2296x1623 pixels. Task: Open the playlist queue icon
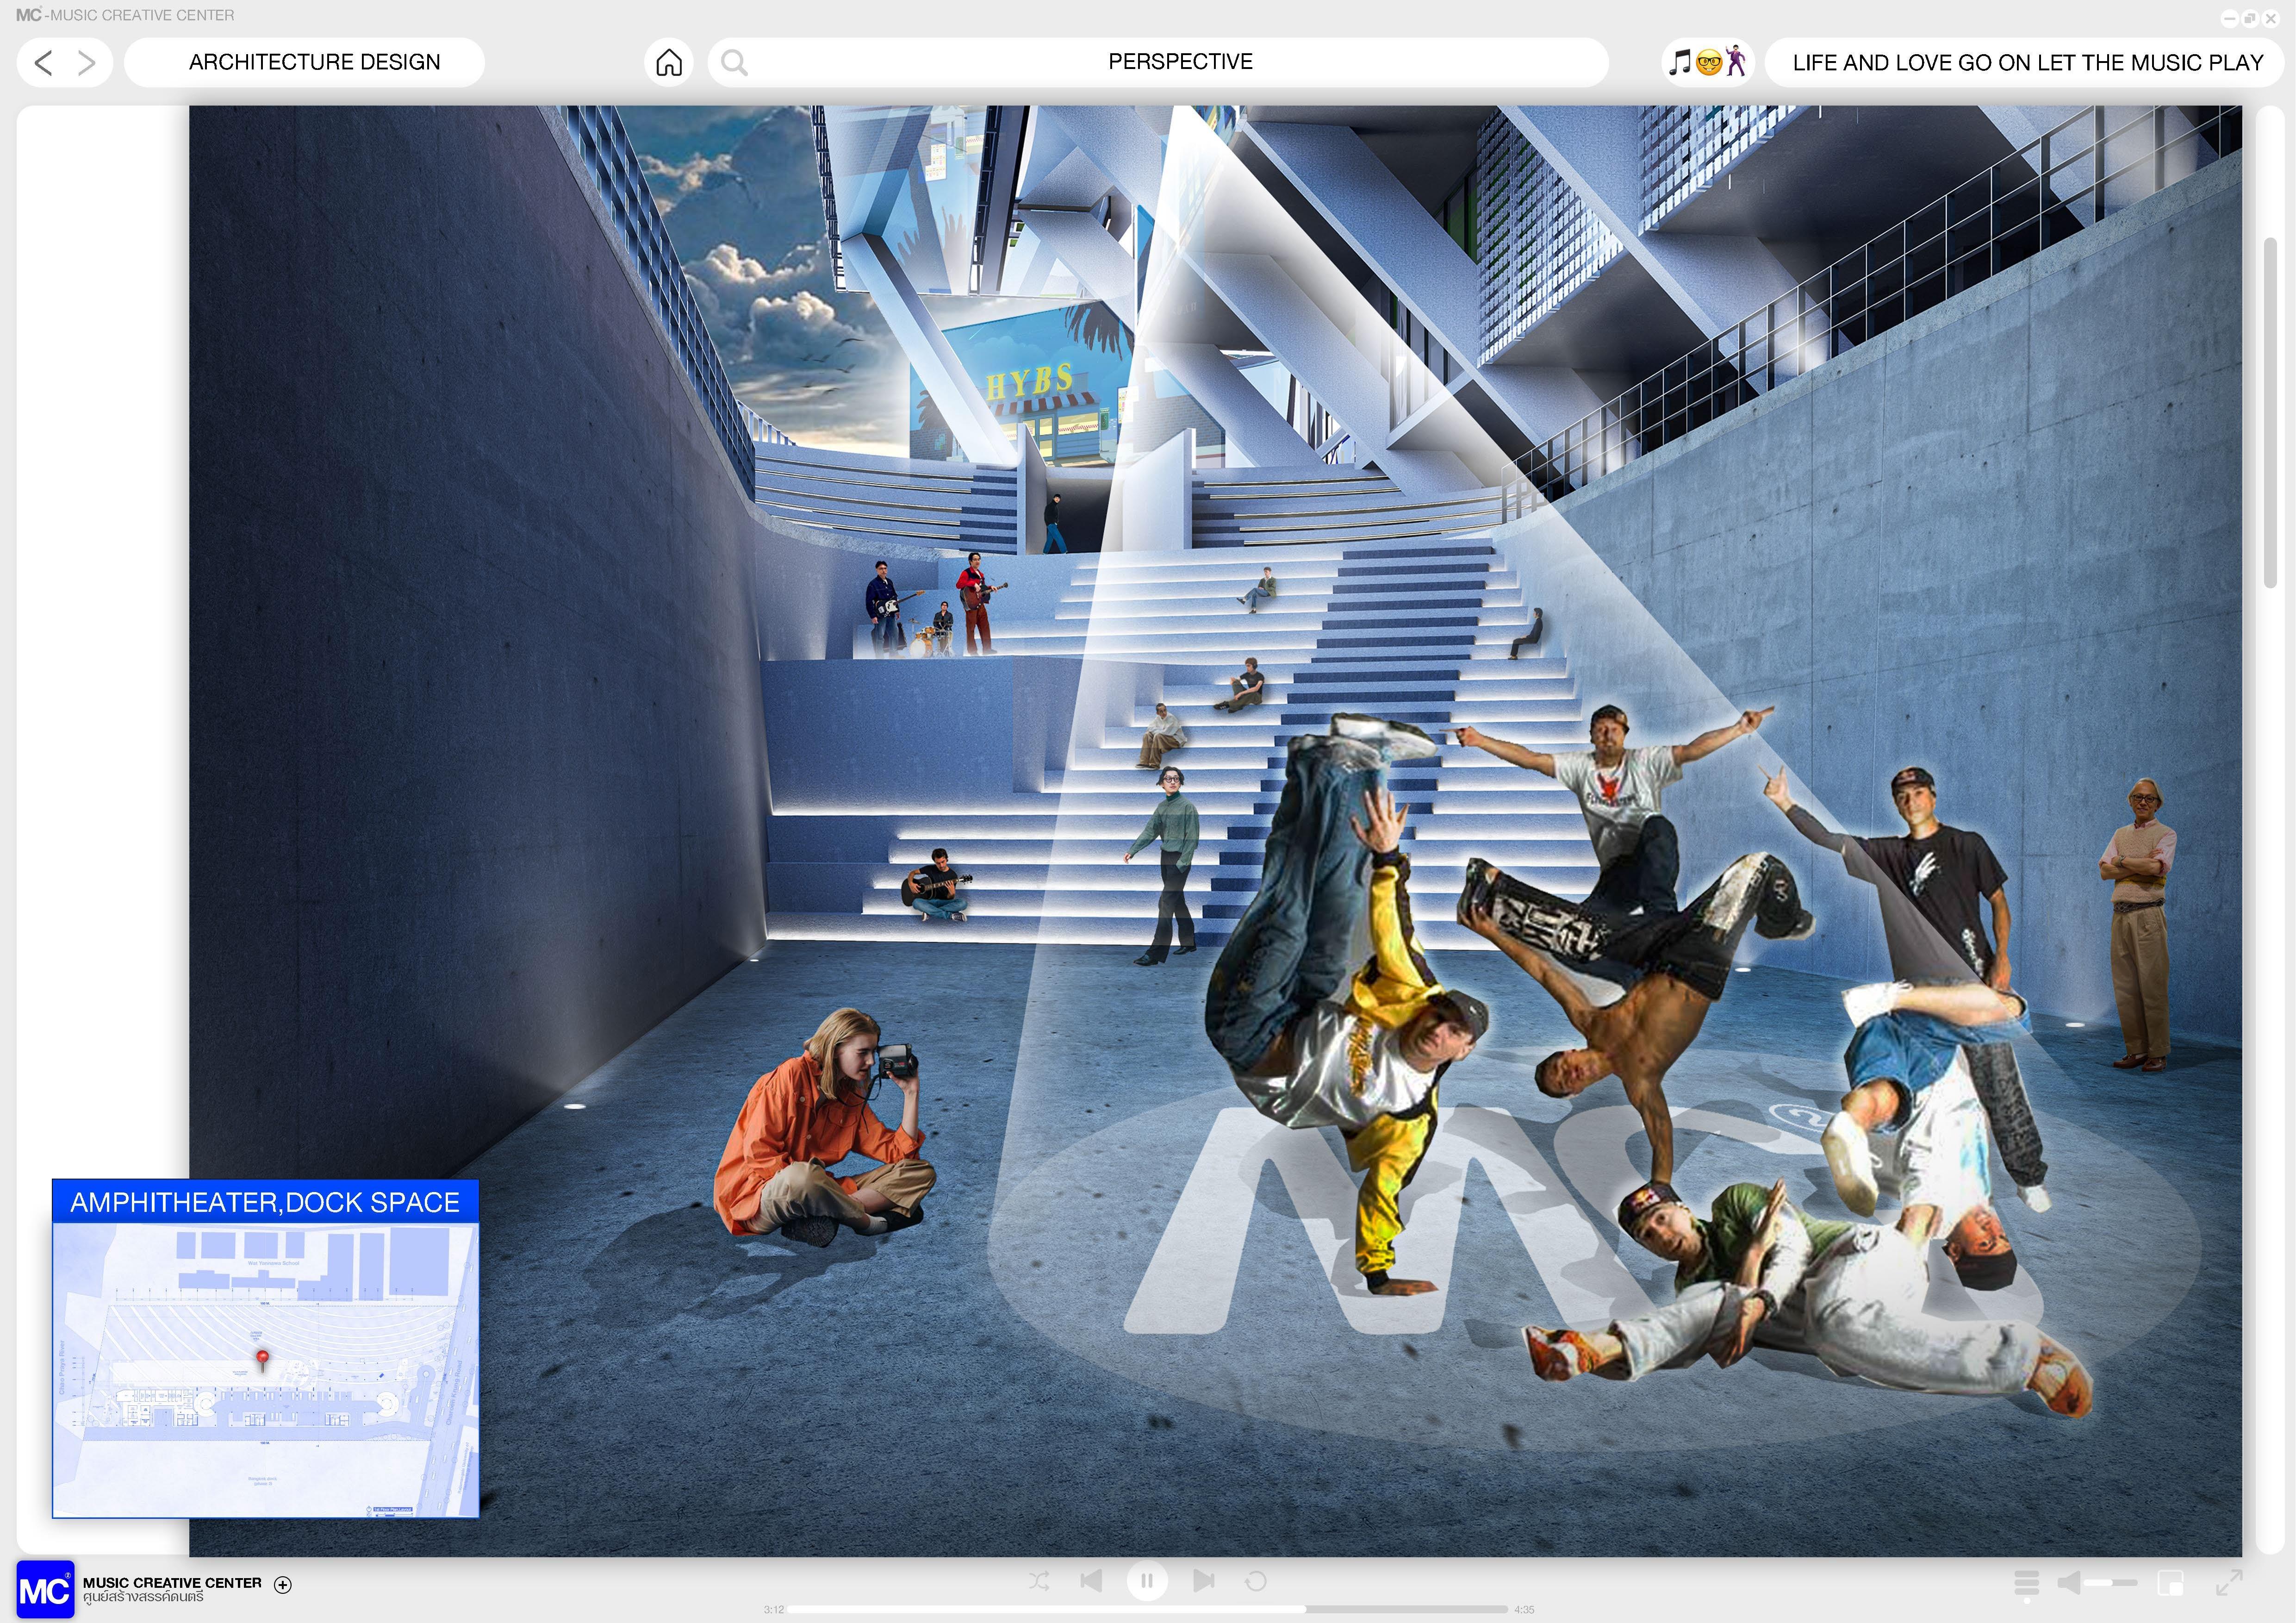(2026, 1583)
